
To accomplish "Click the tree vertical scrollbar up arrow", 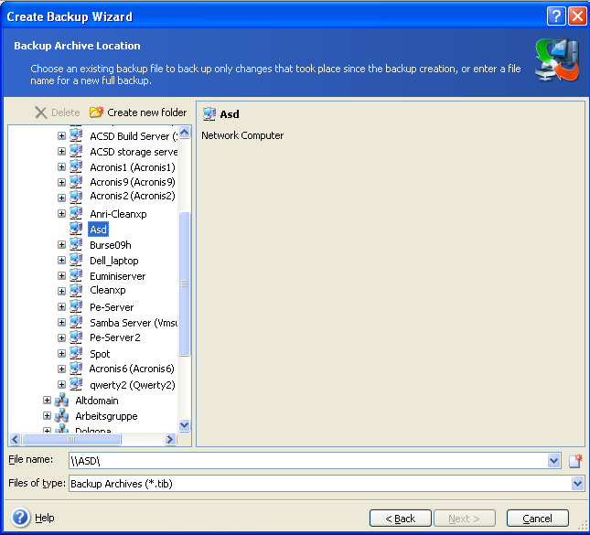I will point(185,133).
